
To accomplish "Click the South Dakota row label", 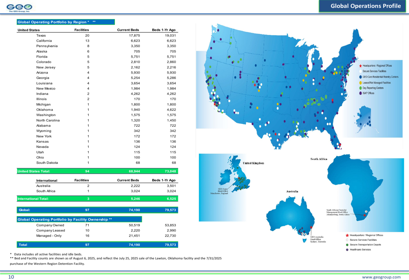I will (x=47, y=163).
